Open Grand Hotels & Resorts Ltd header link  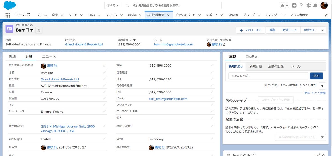pos(84,44)
